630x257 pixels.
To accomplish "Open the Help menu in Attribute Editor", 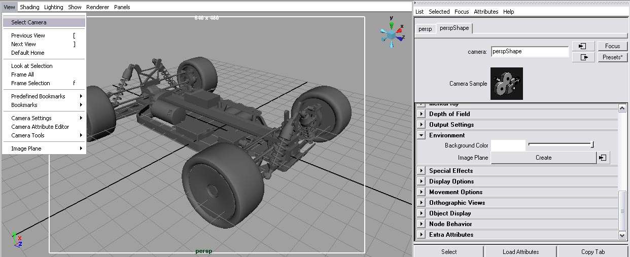I will click(x=509, y=12).
